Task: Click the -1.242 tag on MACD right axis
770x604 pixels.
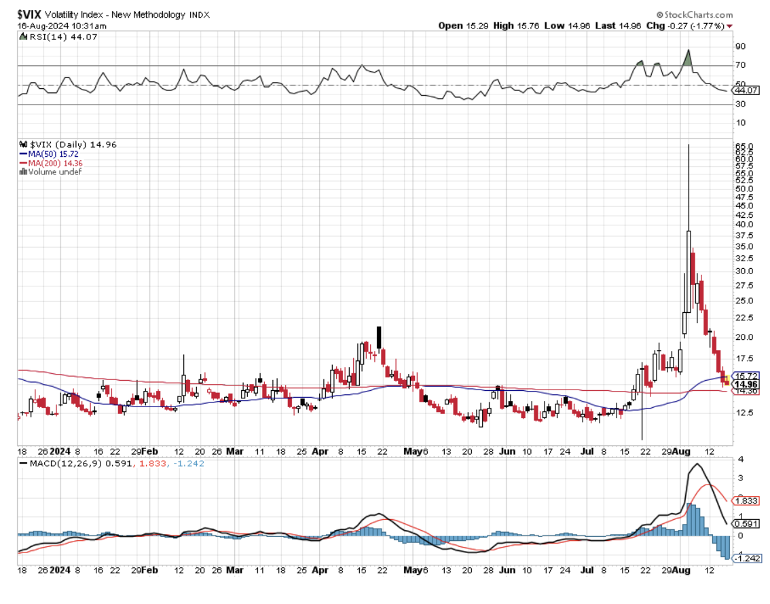Action: tap(747, 559)
